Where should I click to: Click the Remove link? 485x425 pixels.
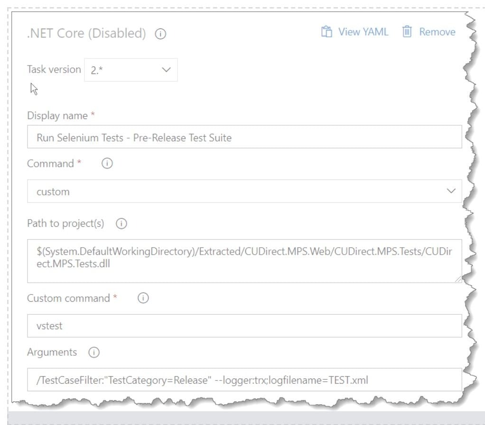(x=437, y=31)
